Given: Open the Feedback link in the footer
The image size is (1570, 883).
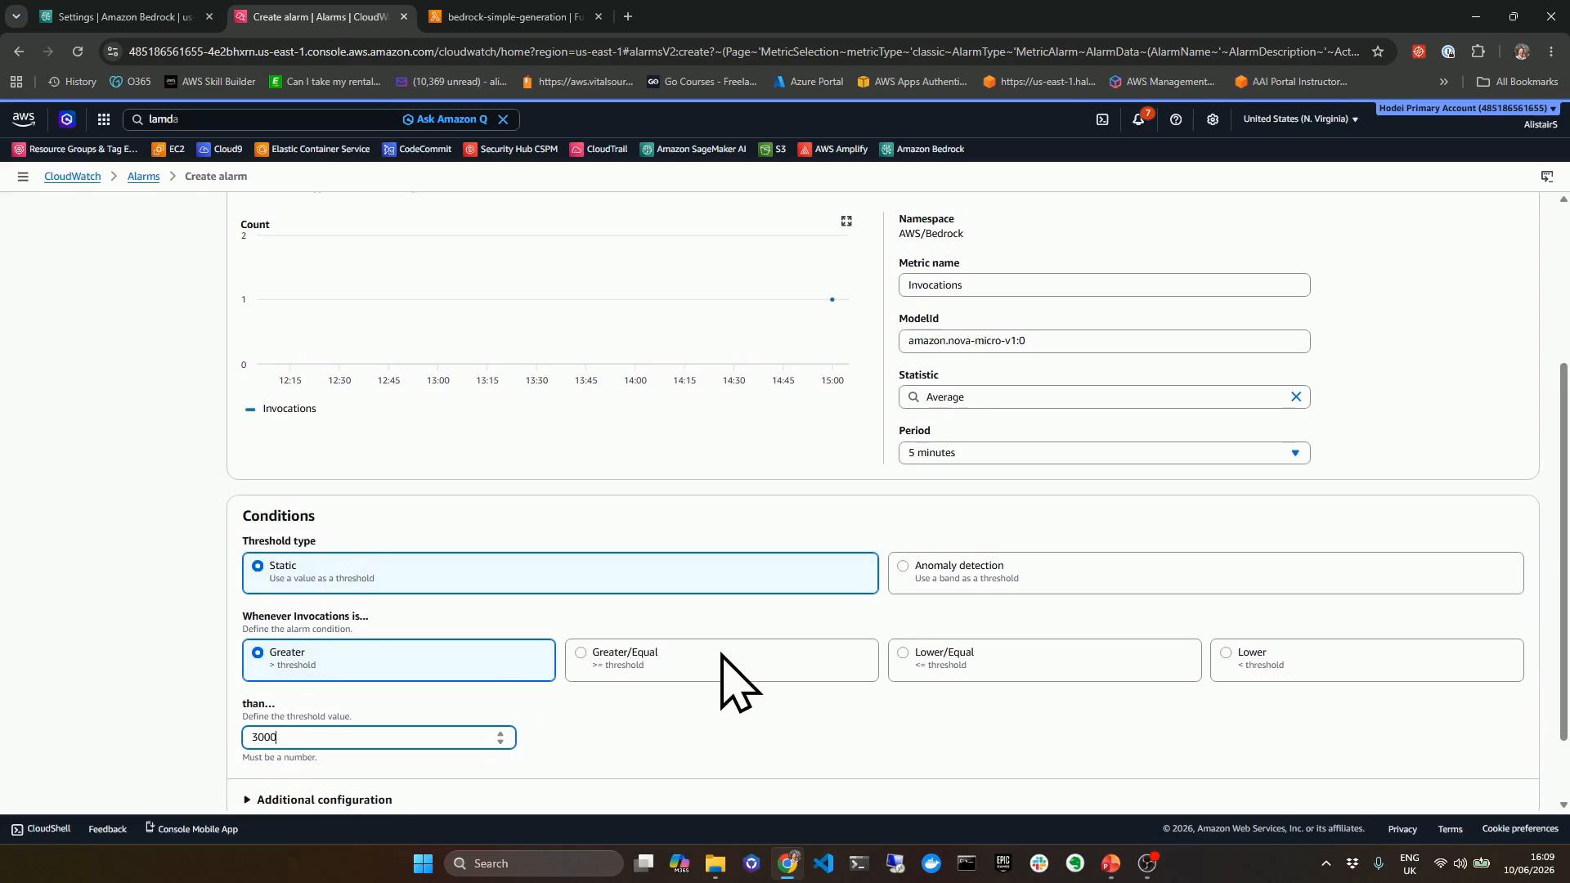Looking at the screenshot, I should click(x=107, y=829).
